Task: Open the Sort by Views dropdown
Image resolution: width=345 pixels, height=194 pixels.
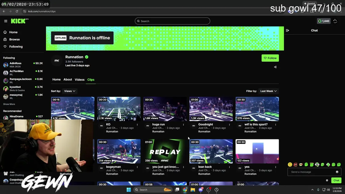Action: [x=70, y=91]
